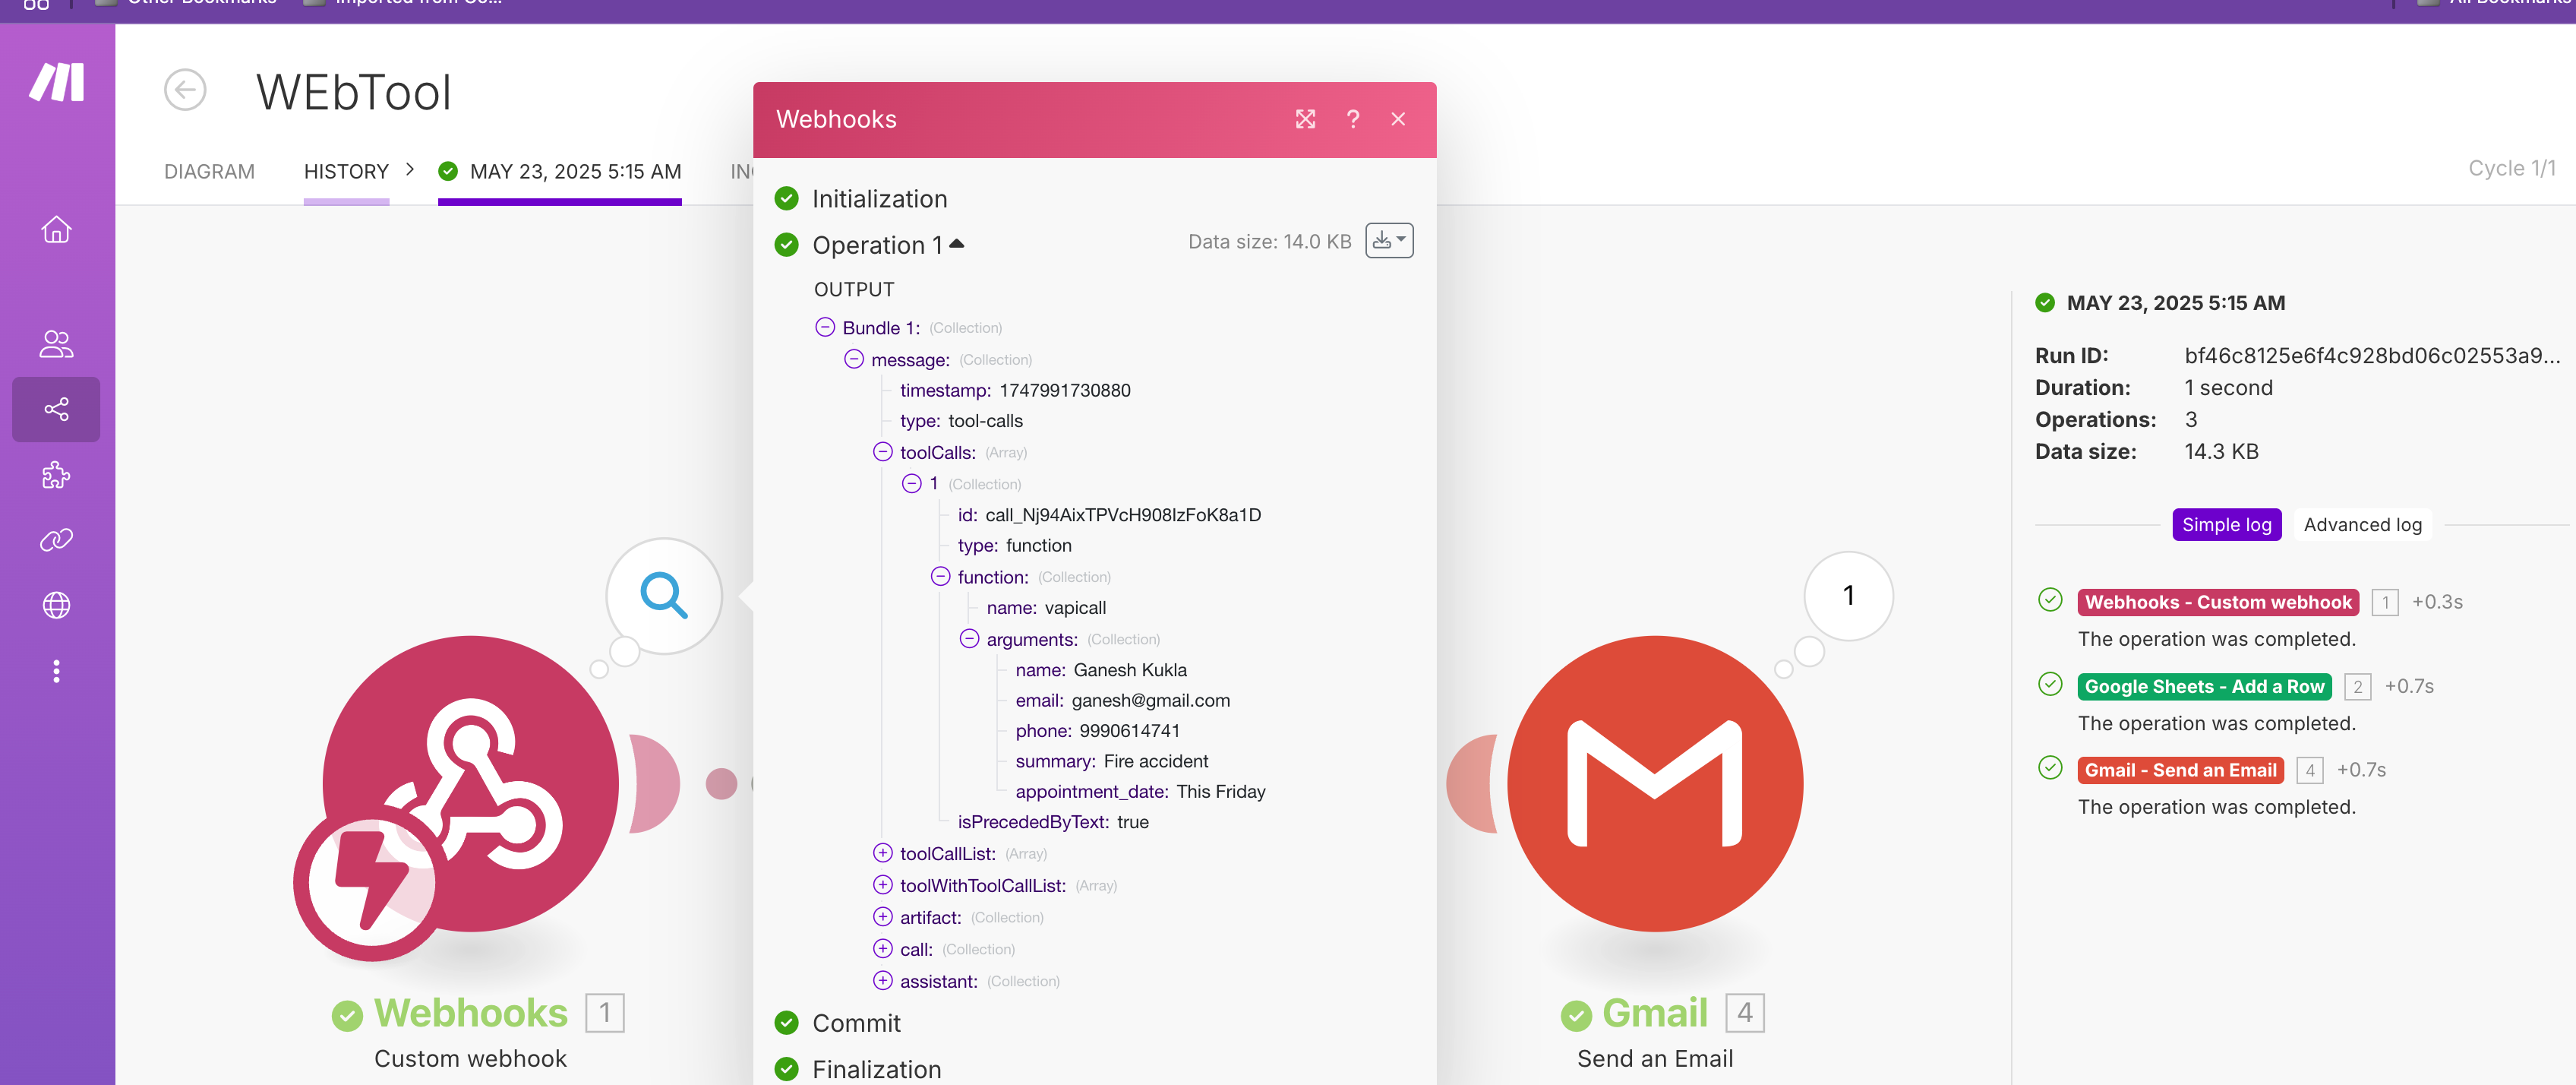Viewport: 2576px width, 1085px height.
Task: Collapse the function collection
Action: pos(941,577)
